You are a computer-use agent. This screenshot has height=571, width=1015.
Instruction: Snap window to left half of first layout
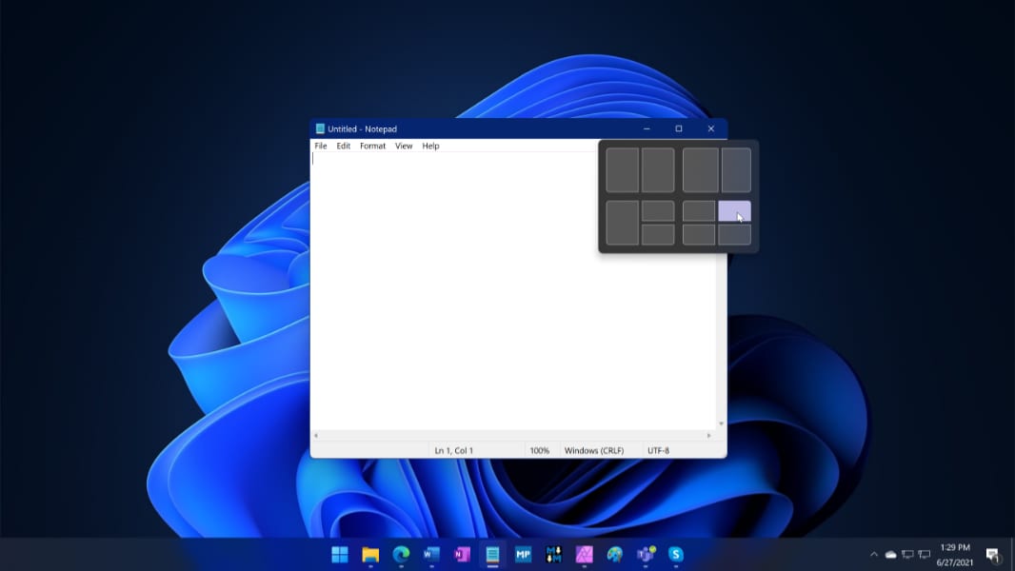(623, 170)
